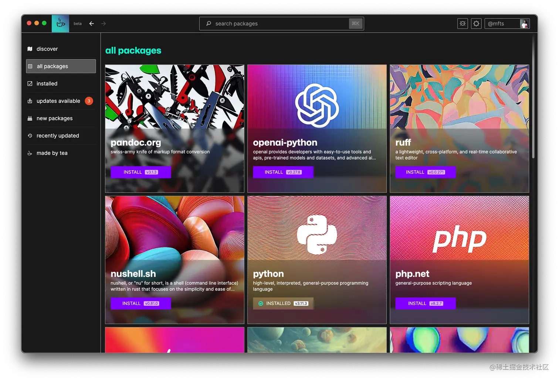Install pandoc.org v3.1.3
The width and height of the screenshot is (559, 381).
point(141,172)
